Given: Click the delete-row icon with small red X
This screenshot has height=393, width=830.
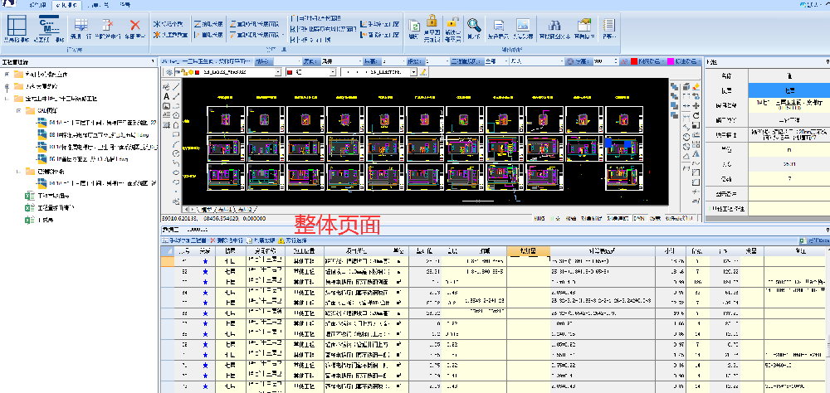Looking at the screenshot, I should click(x=108, y=26).
